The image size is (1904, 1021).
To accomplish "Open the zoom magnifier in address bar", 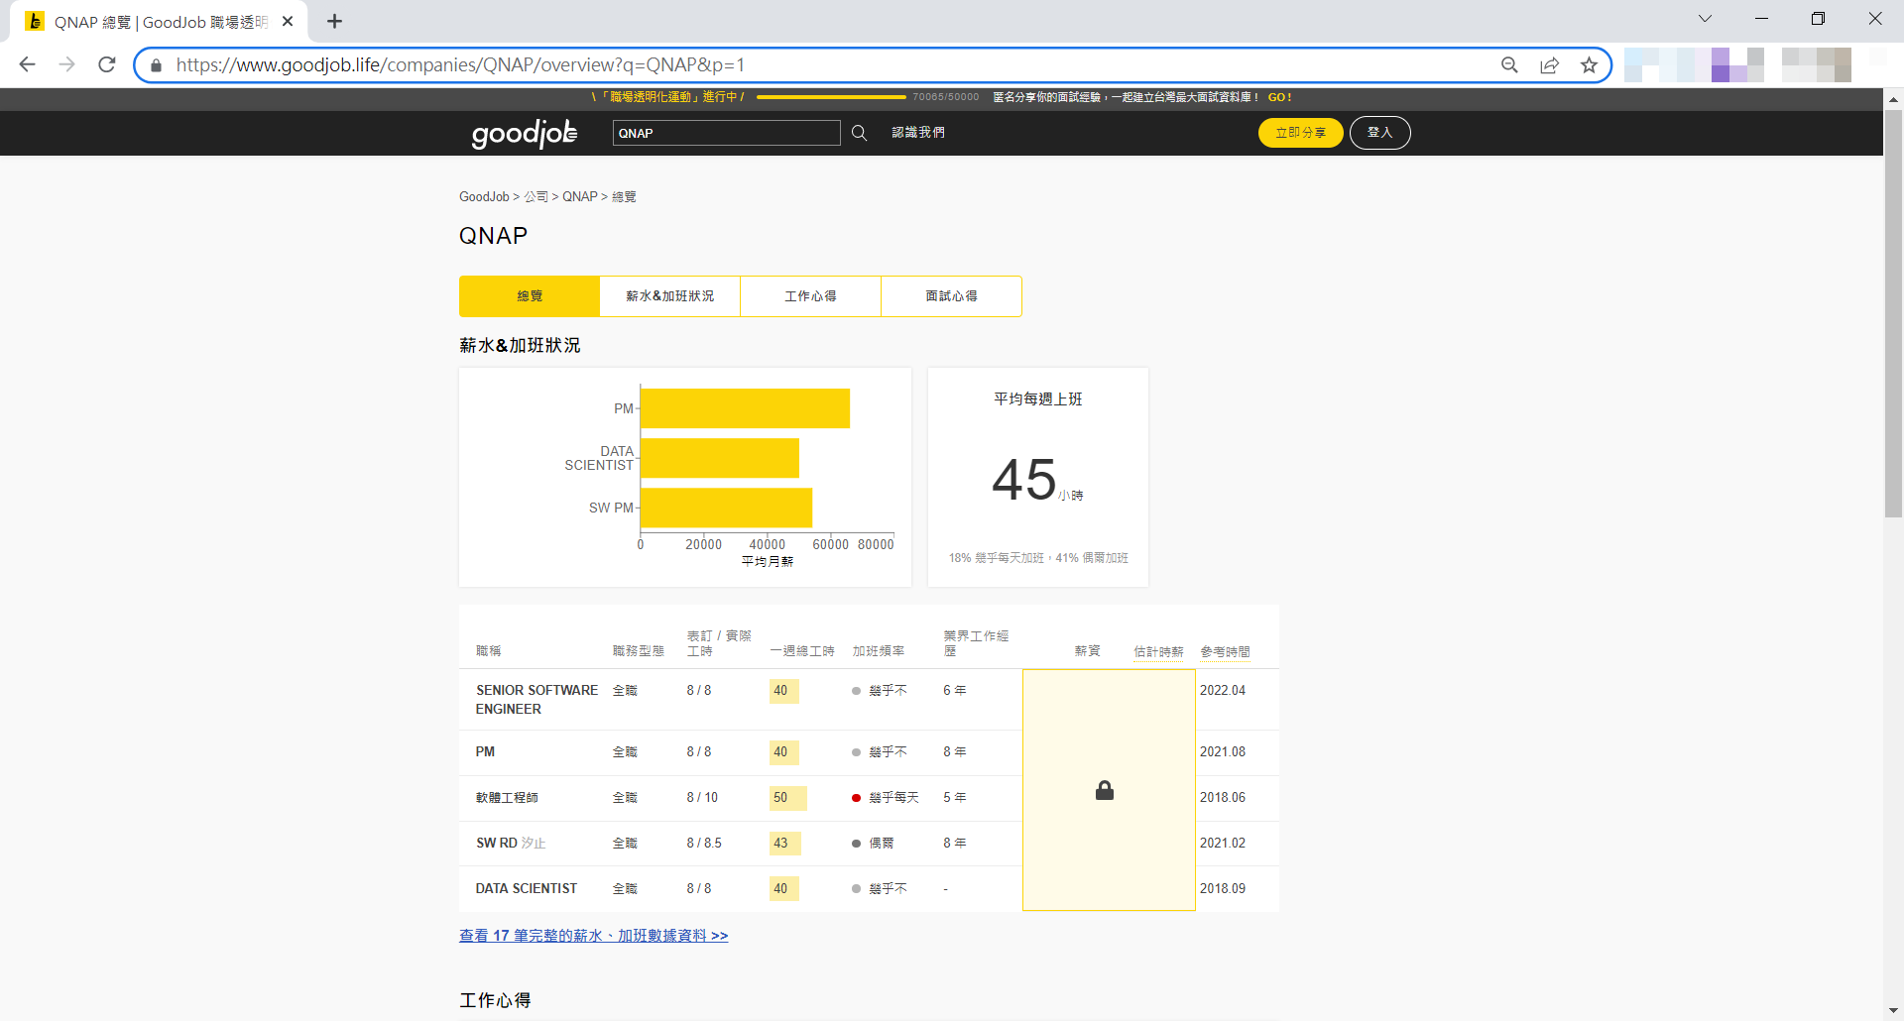I will point(1509,64).
